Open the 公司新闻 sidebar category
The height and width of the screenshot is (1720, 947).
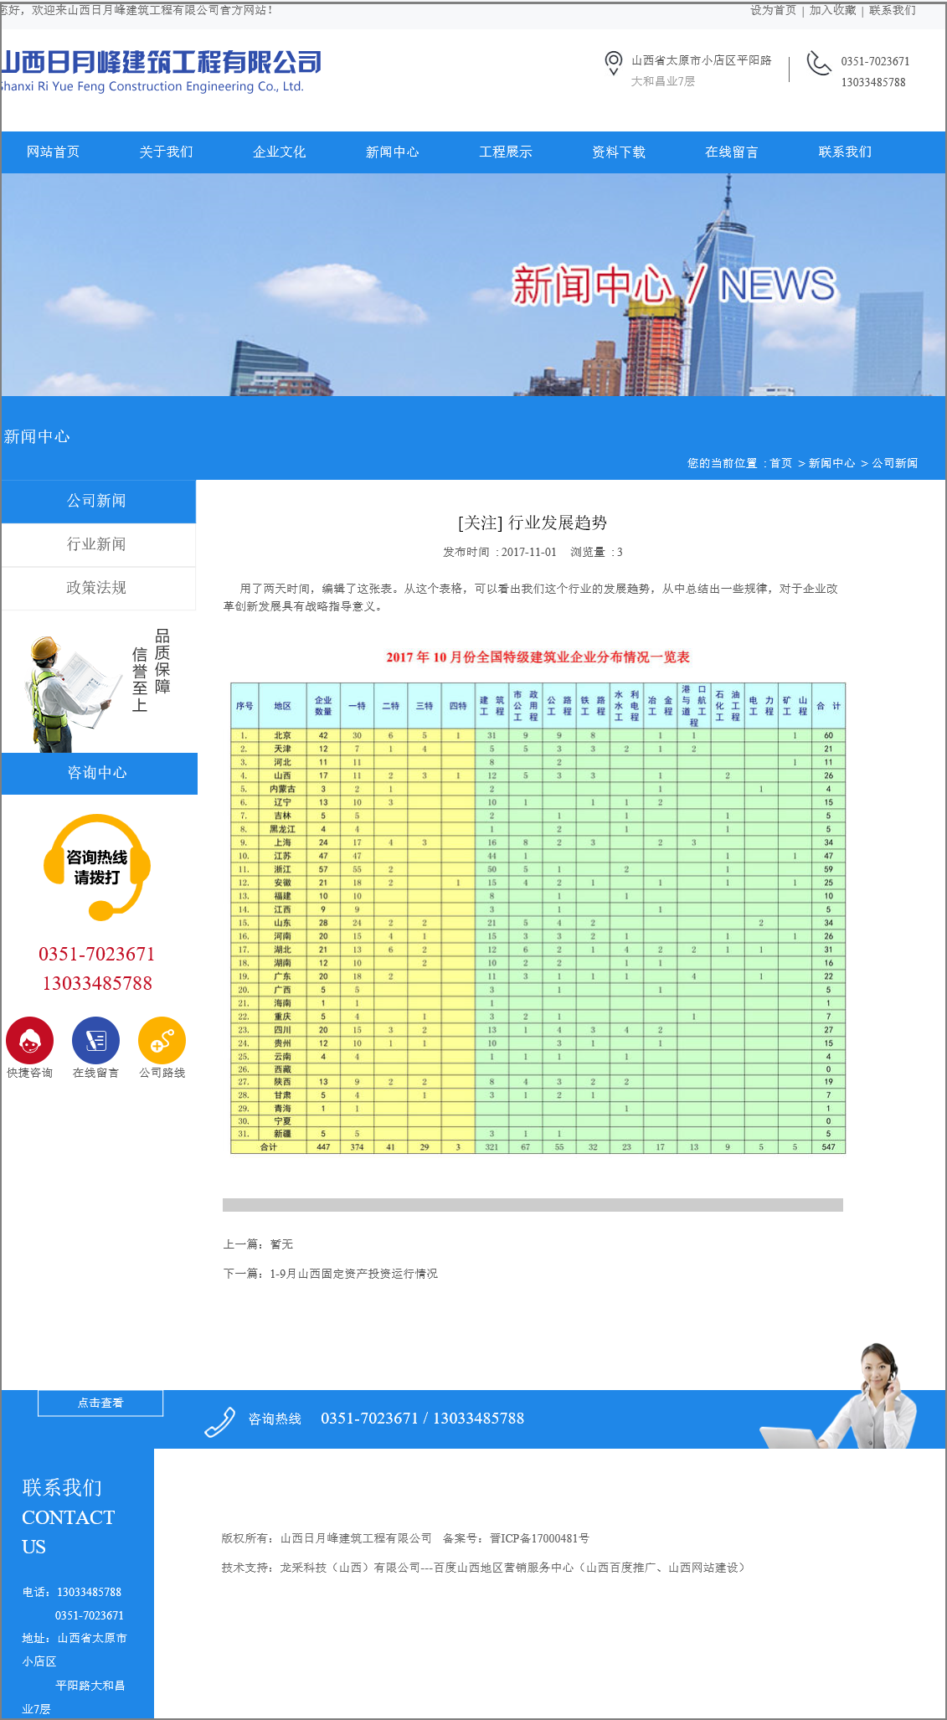point(97,501)
